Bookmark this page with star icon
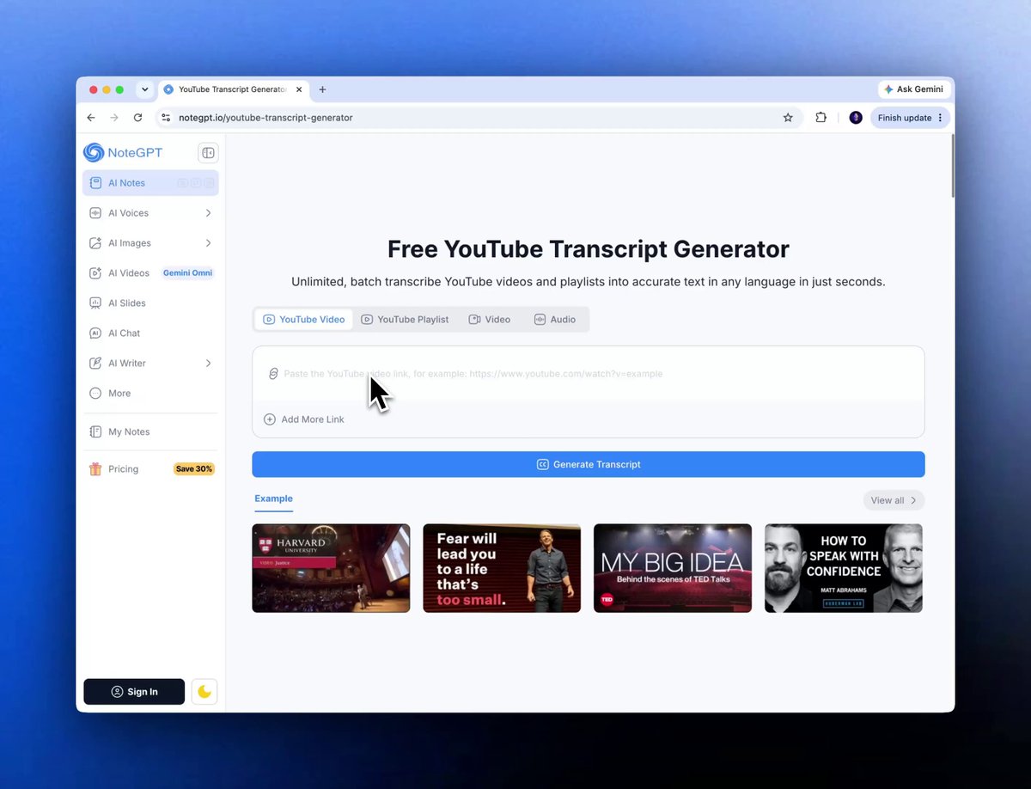 [x=788, y=118]
